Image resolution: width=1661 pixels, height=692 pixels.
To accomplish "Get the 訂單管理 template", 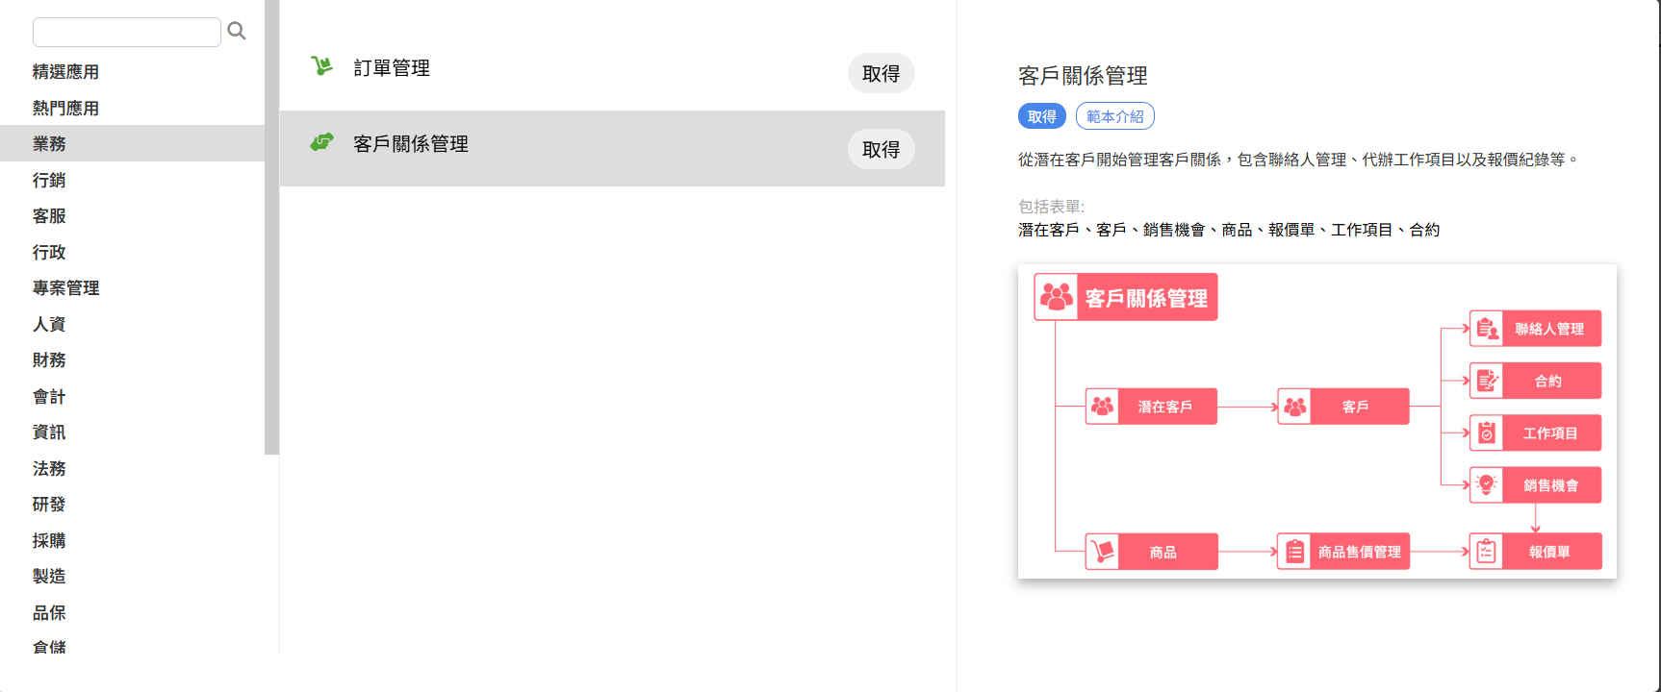I will pos(881,74).
